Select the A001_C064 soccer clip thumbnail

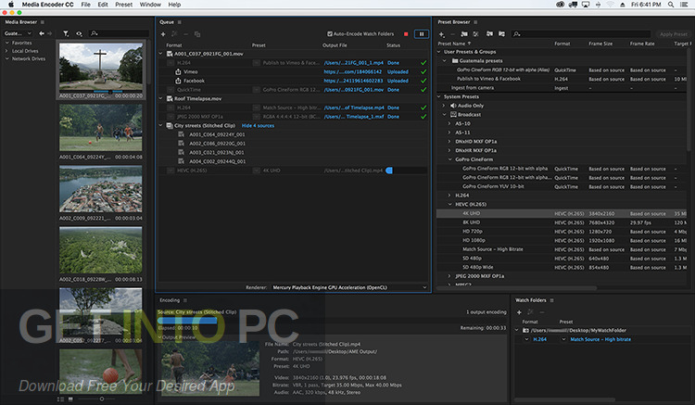[x=101, y=128]
